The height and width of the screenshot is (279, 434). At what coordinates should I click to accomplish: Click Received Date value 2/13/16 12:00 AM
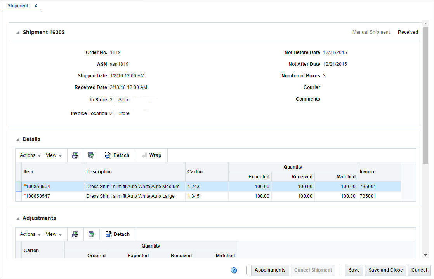[x=128, y=87]
